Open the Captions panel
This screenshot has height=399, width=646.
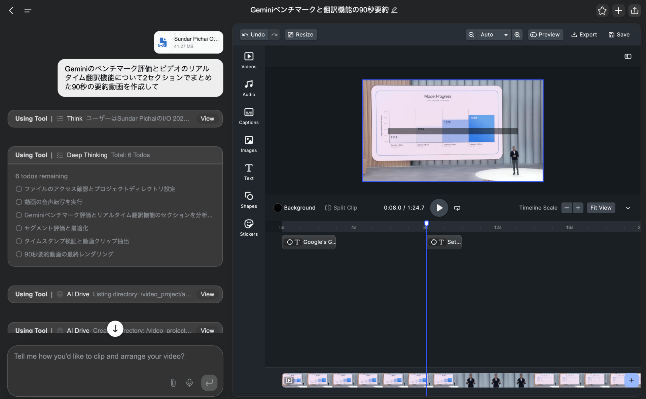(249, 116)
